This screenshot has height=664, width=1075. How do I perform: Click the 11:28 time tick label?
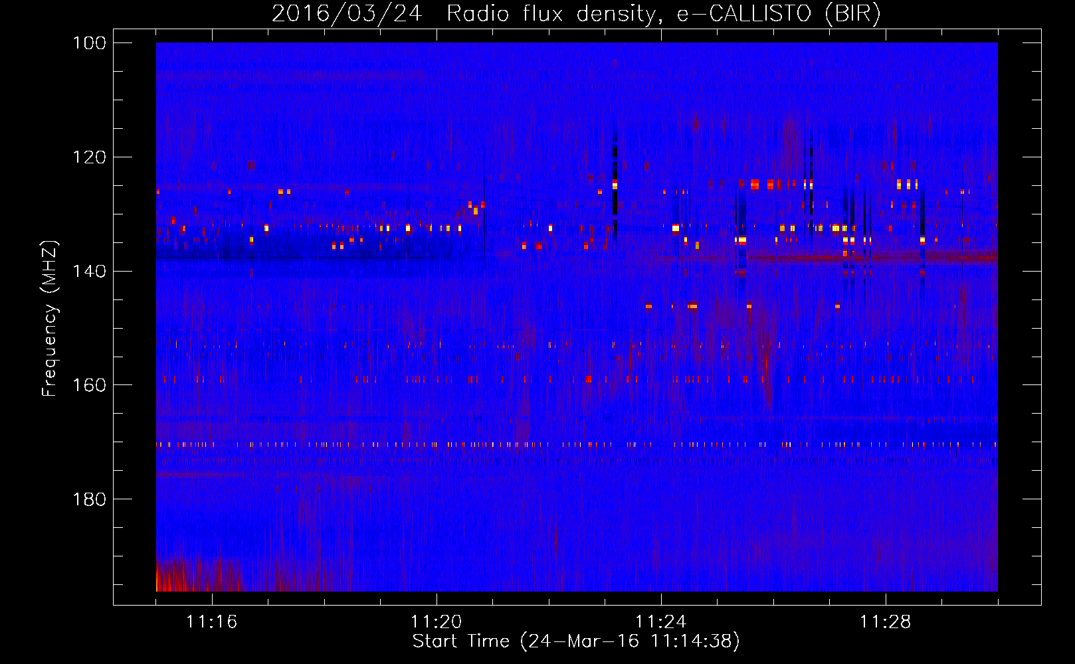click(x=886, y=622)
